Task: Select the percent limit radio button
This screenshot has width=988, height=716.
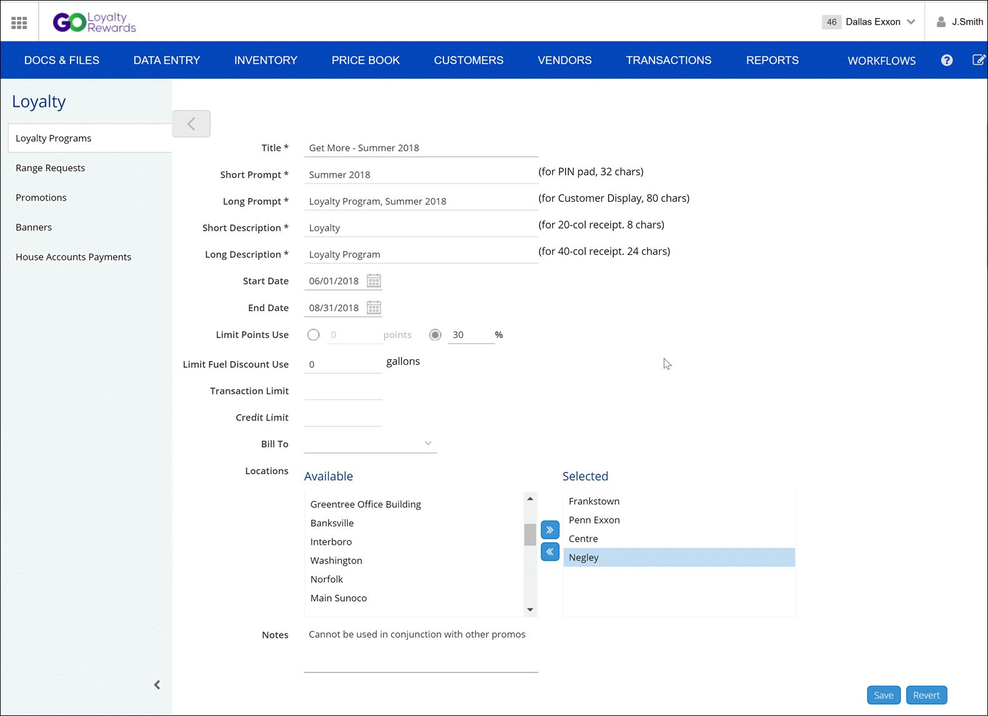Action: 435,335
